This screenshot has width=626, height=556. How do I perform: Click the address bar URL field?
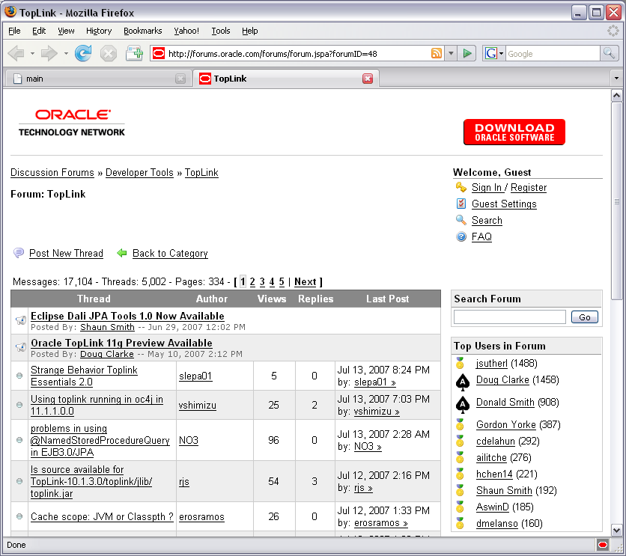pyautogui.click(x=297, y=53)
